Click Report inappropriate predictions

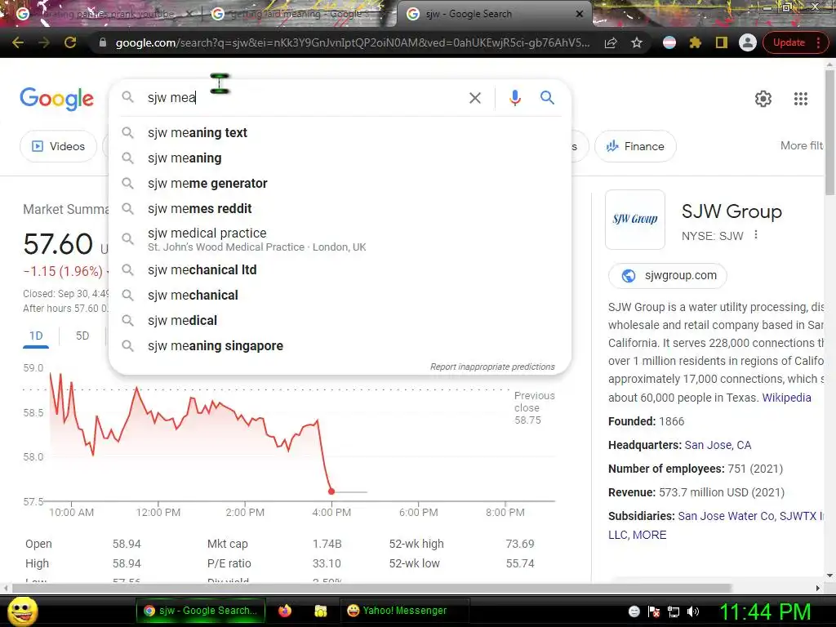pos(492,367)
